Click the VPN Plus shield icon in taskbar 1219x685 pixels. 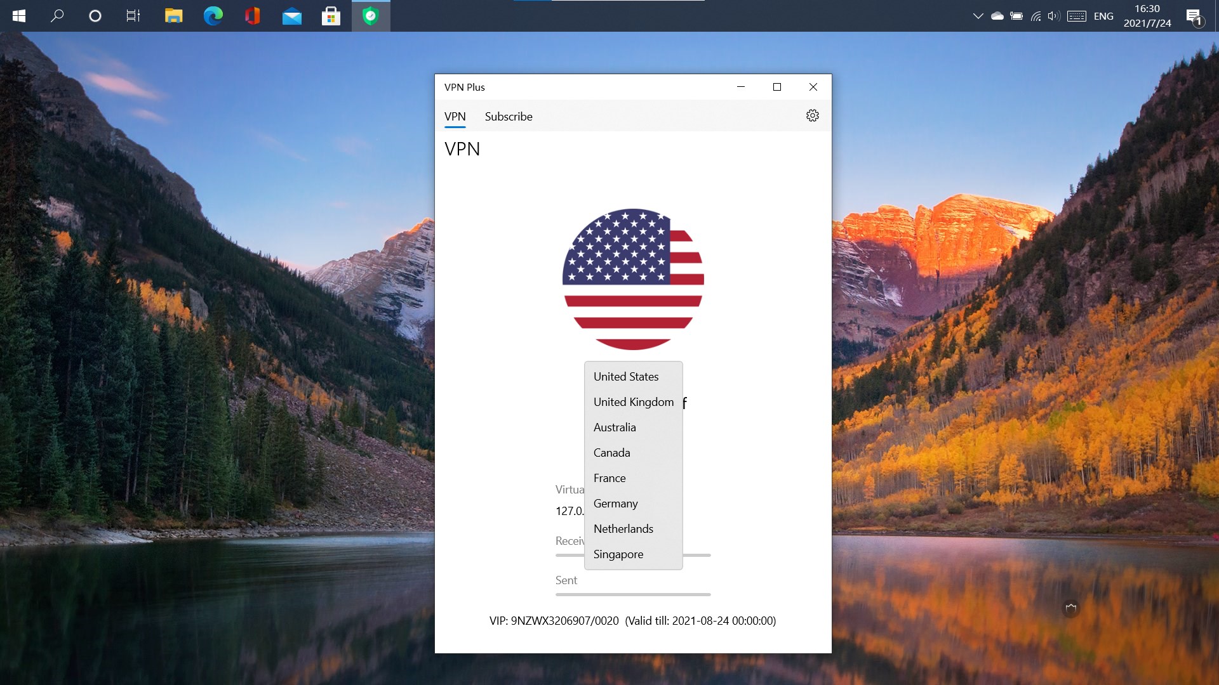coord(371,16)
